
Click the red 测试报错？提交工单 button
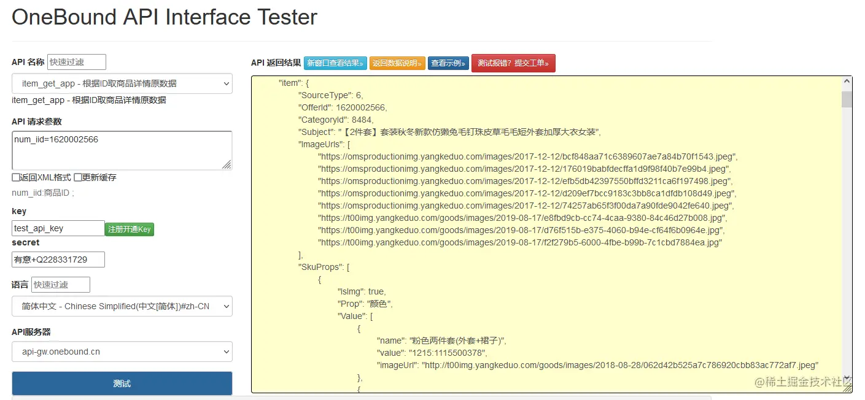(513, 63)
